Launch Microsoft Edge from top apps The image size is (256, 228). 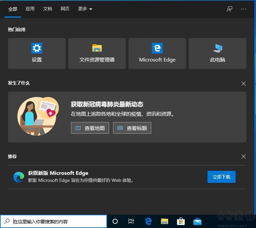pyautogui.click(x=157, y=53)
